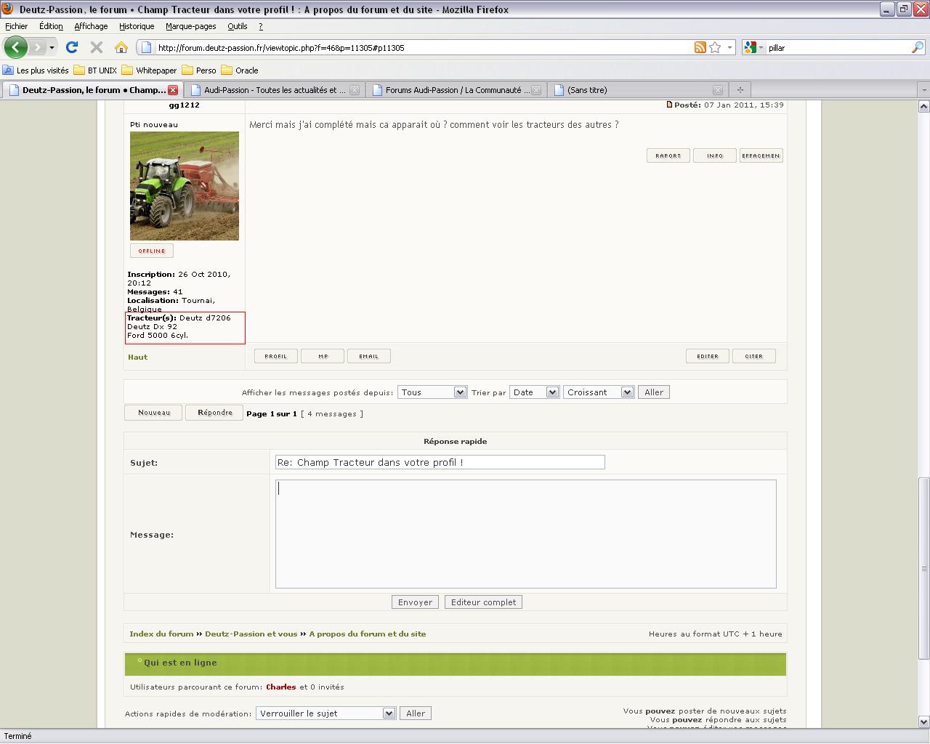Screen dimensions: 930x744
Task: Jump to top via Haut link
Action: click(138, 357)
